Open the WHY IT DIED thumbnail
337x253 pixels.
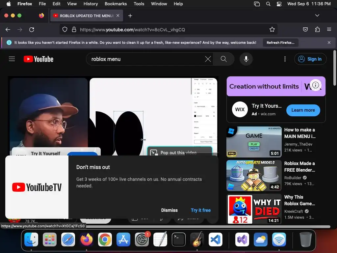(x=254, y=209)
